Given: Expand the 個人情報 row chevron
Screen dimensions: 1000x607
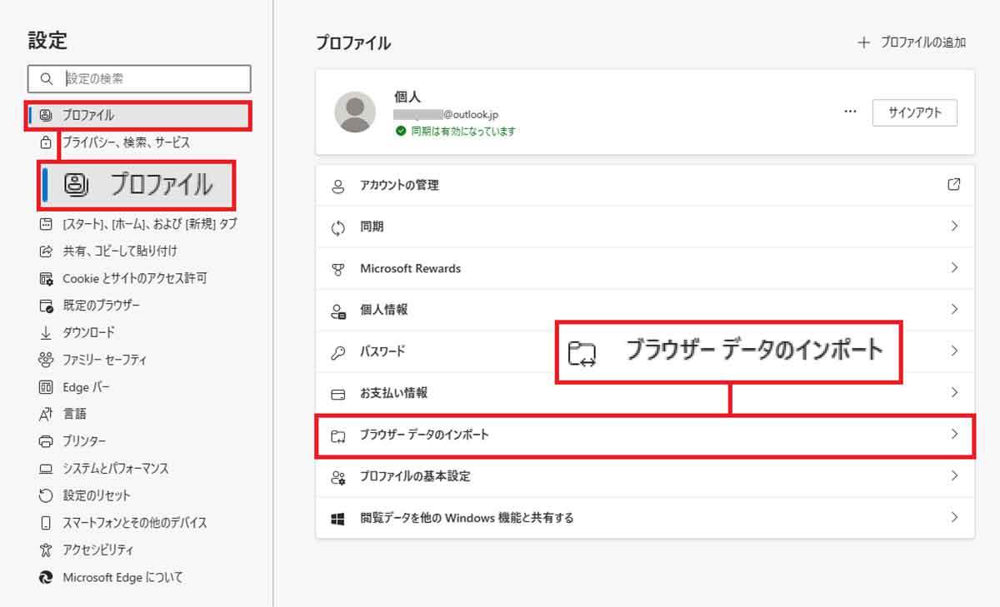Looking at the screenshot, I should click(x=954, y=310).
